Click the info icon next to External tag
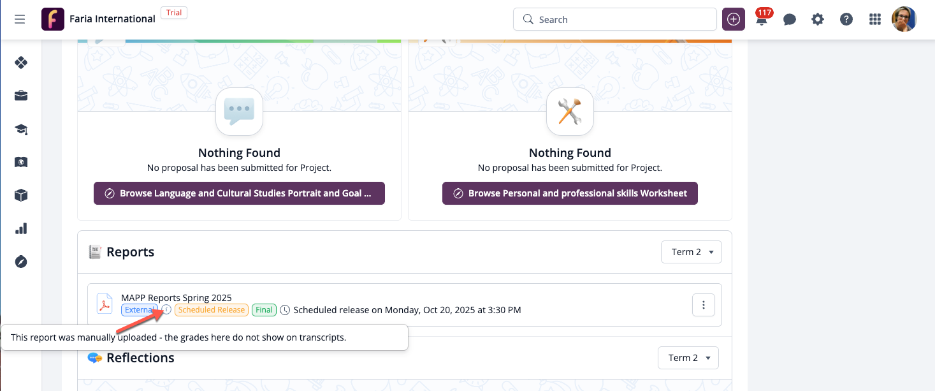Viewport: 935px width, 391px height. [166, 309]
